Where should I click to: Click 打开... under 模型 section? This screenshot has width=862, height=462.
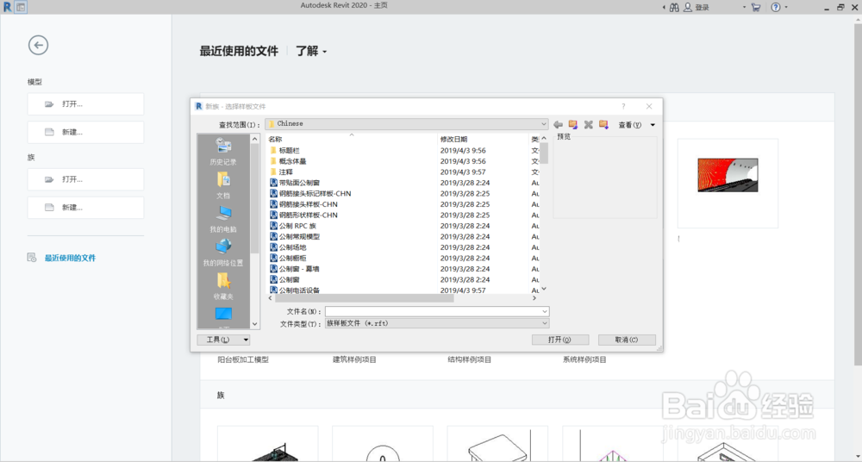tap(85, 104)
